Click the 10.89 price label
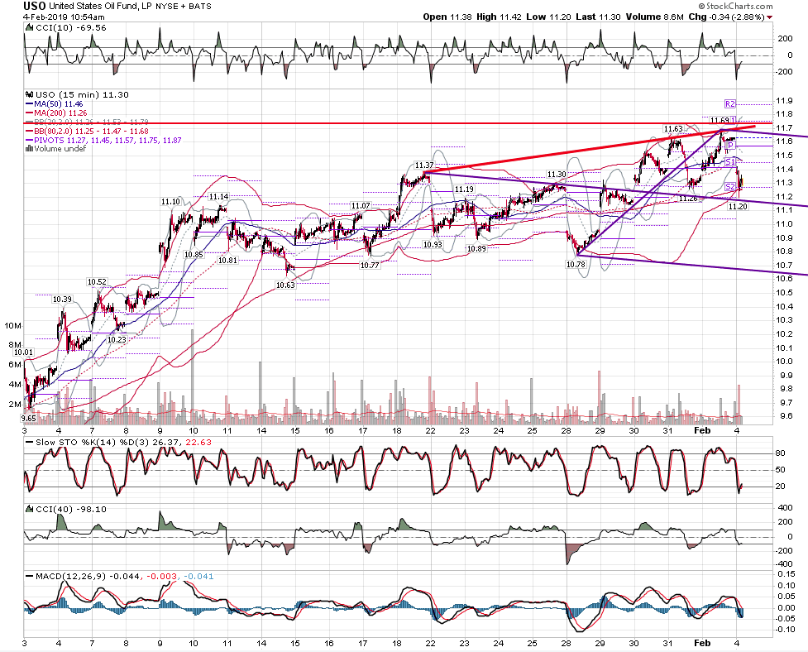808x652 pixels. [476, 248]
